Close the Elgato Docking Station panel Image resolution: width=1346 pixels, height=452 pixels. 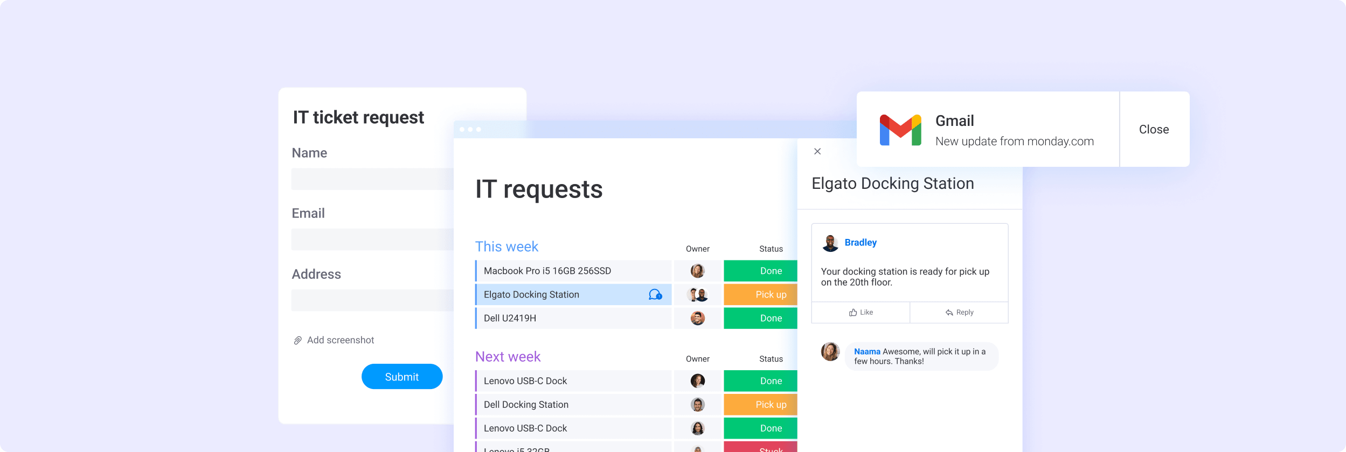[817, 151]
